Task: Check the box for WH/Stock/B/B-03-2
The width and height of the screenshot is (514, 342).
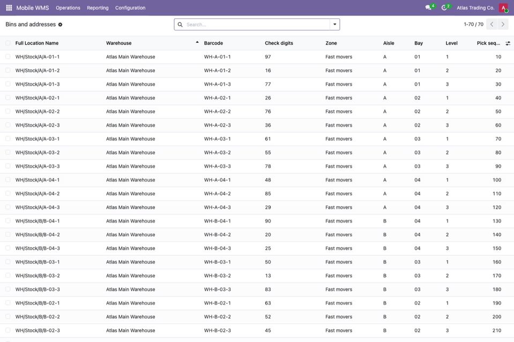Action: [x=8, y=276]
